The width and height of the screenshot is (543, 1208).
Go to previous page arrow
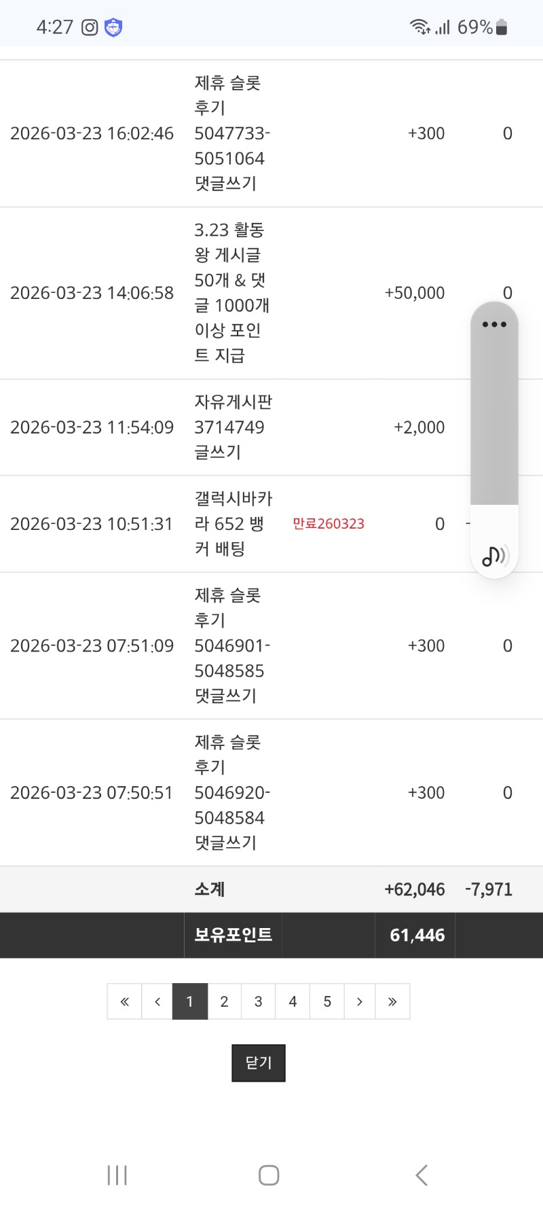pyautogui.click(x=157, y=1001)
